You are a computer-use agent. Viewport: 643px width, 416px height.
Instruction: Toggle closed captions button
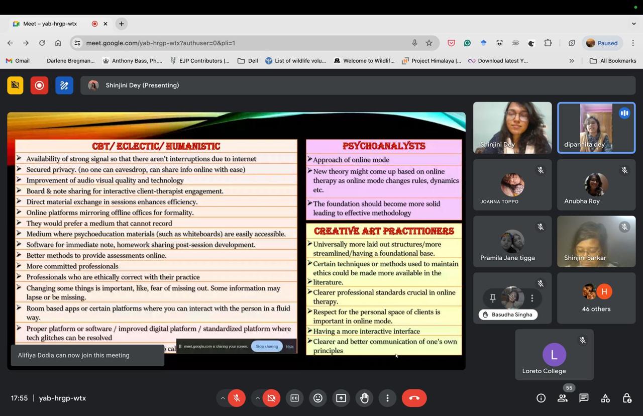294,398
